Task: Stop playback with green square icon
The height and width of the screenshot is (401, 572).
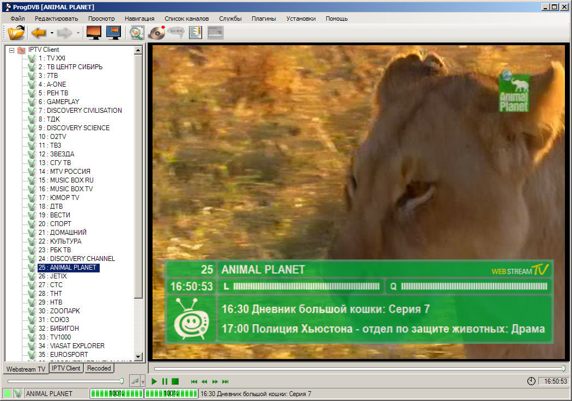Action: tap(175, 381)
